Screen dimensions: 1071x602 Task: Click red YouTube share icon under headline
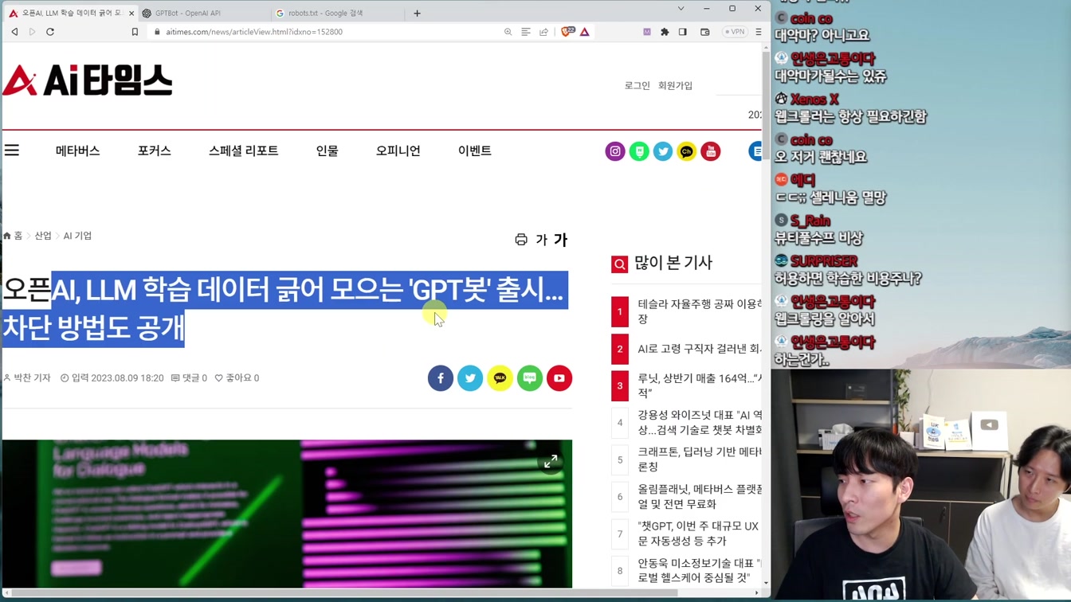point(559,378)
